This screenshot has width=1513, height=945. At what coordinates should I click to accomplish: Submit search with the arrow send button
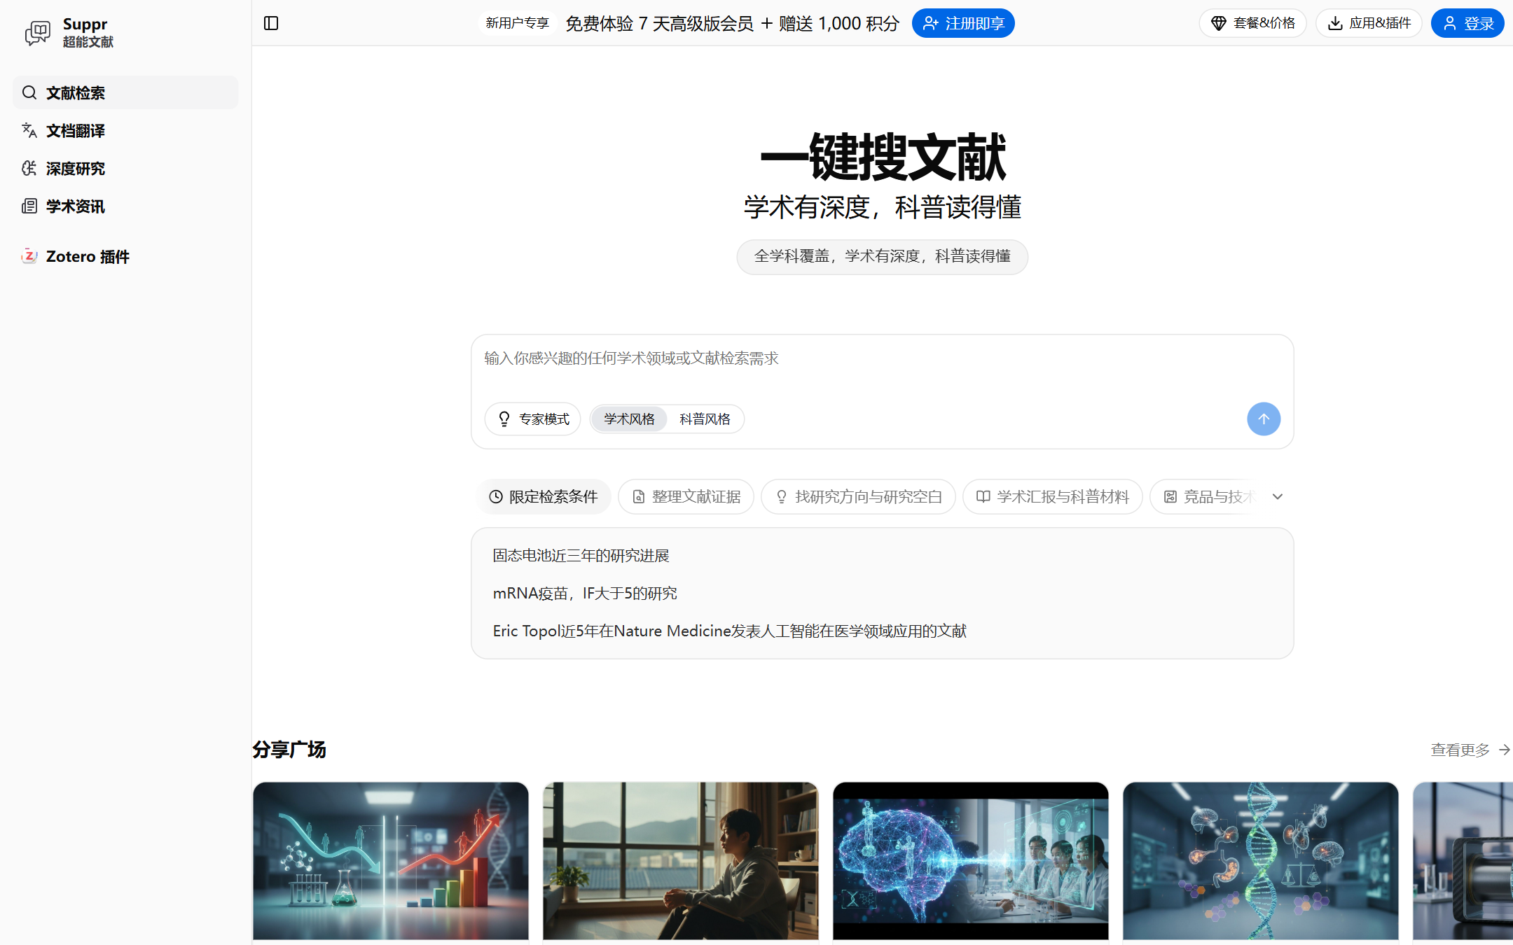[1264, 419]
